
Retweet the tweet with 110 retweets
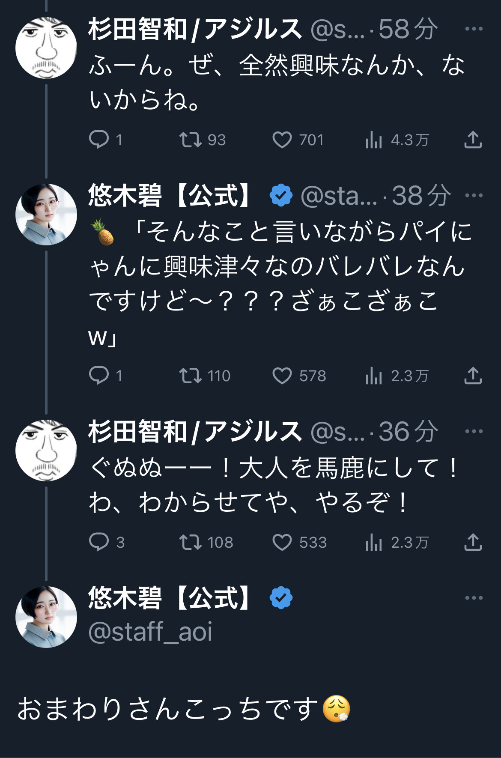pos(190,376)
